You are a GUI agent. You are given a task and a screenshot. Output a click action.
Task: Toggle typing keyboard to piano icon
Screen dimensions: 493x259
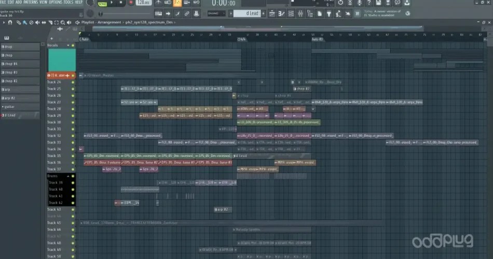point(158,13)
